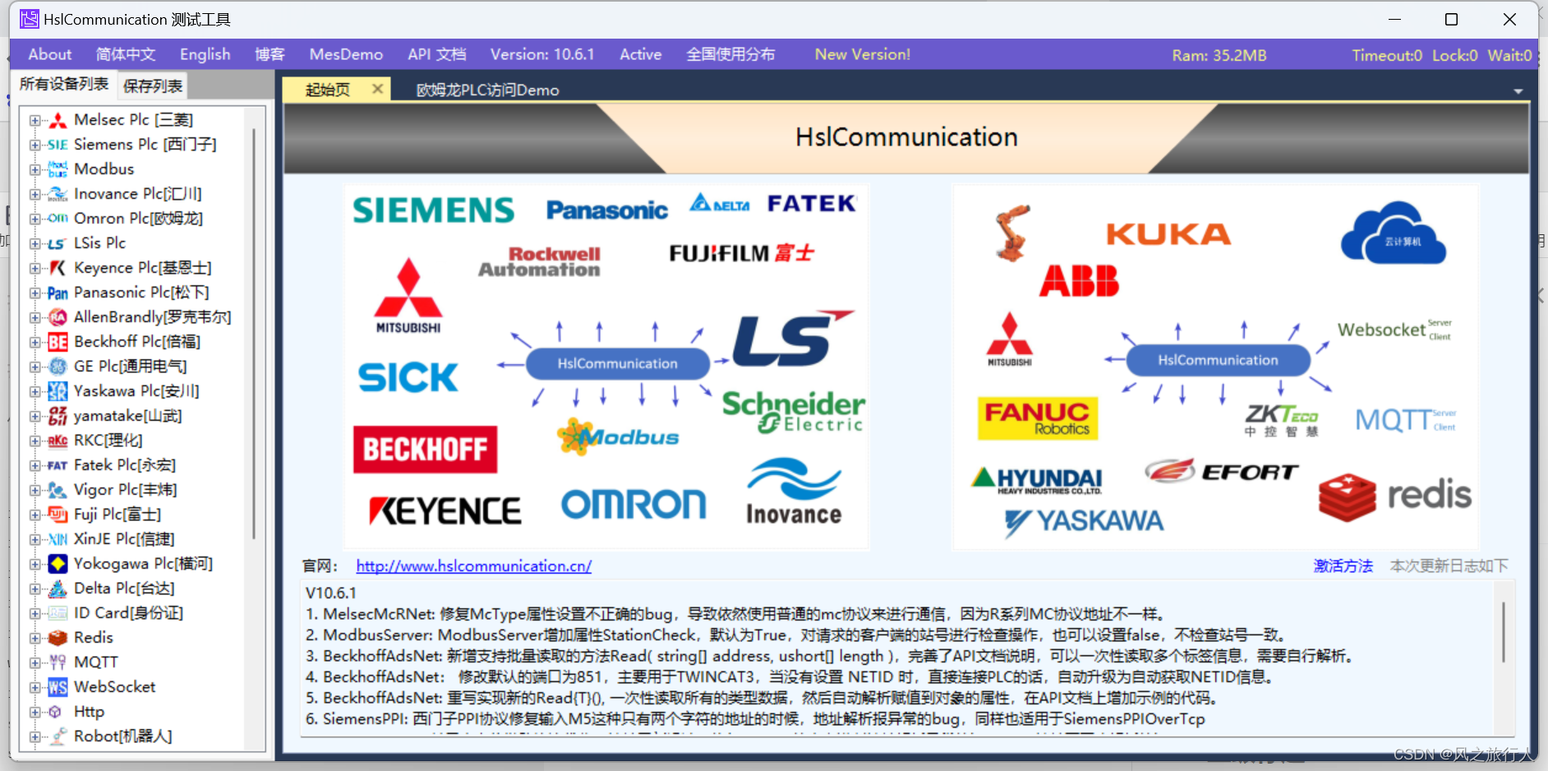This screenshot has height=771, width=1548.
Task: Click the Yaskawa Plc icon in tree
Action: click(58, 391)
